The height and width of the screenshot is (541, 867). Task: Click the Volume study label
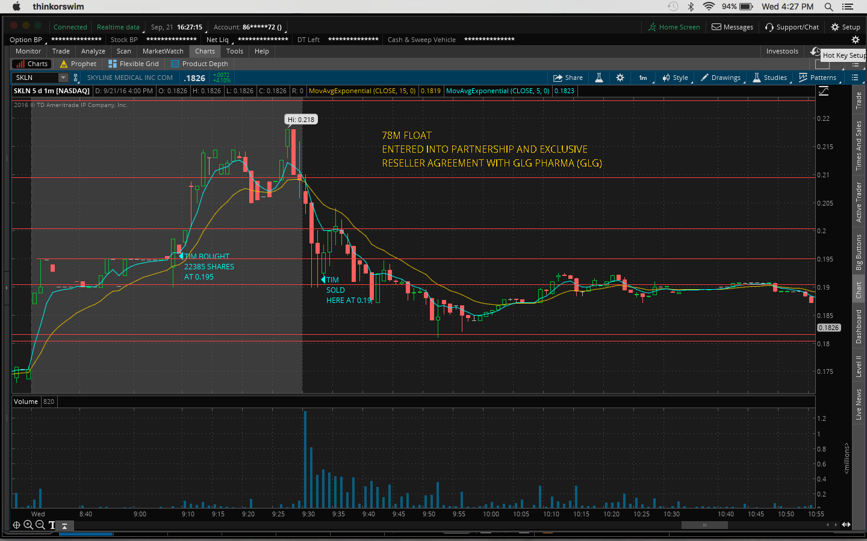26,402
